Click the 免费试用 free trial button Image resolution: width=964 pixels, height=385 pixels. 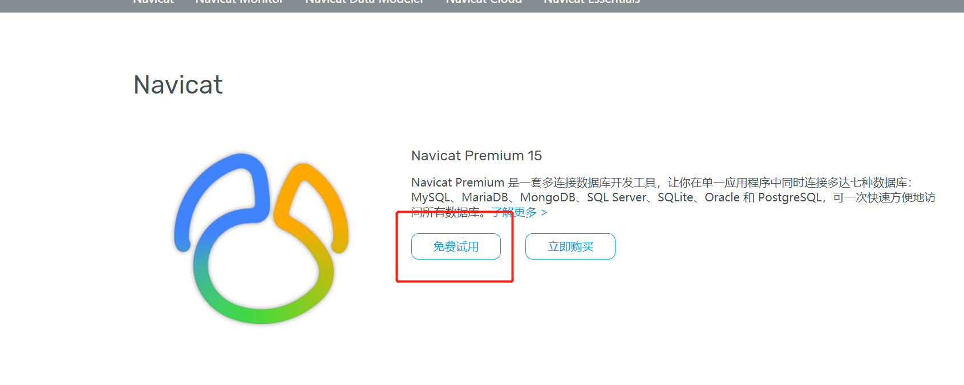coord(456,246)
